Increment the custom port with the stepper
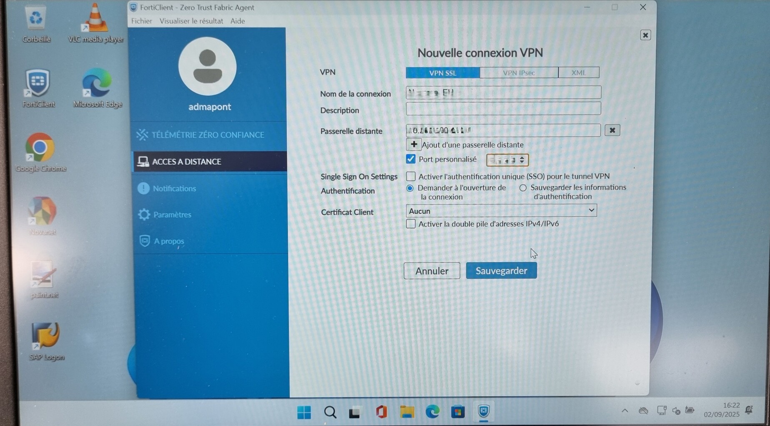This screenshot has height=426, width=770. (x=522, y=157)
